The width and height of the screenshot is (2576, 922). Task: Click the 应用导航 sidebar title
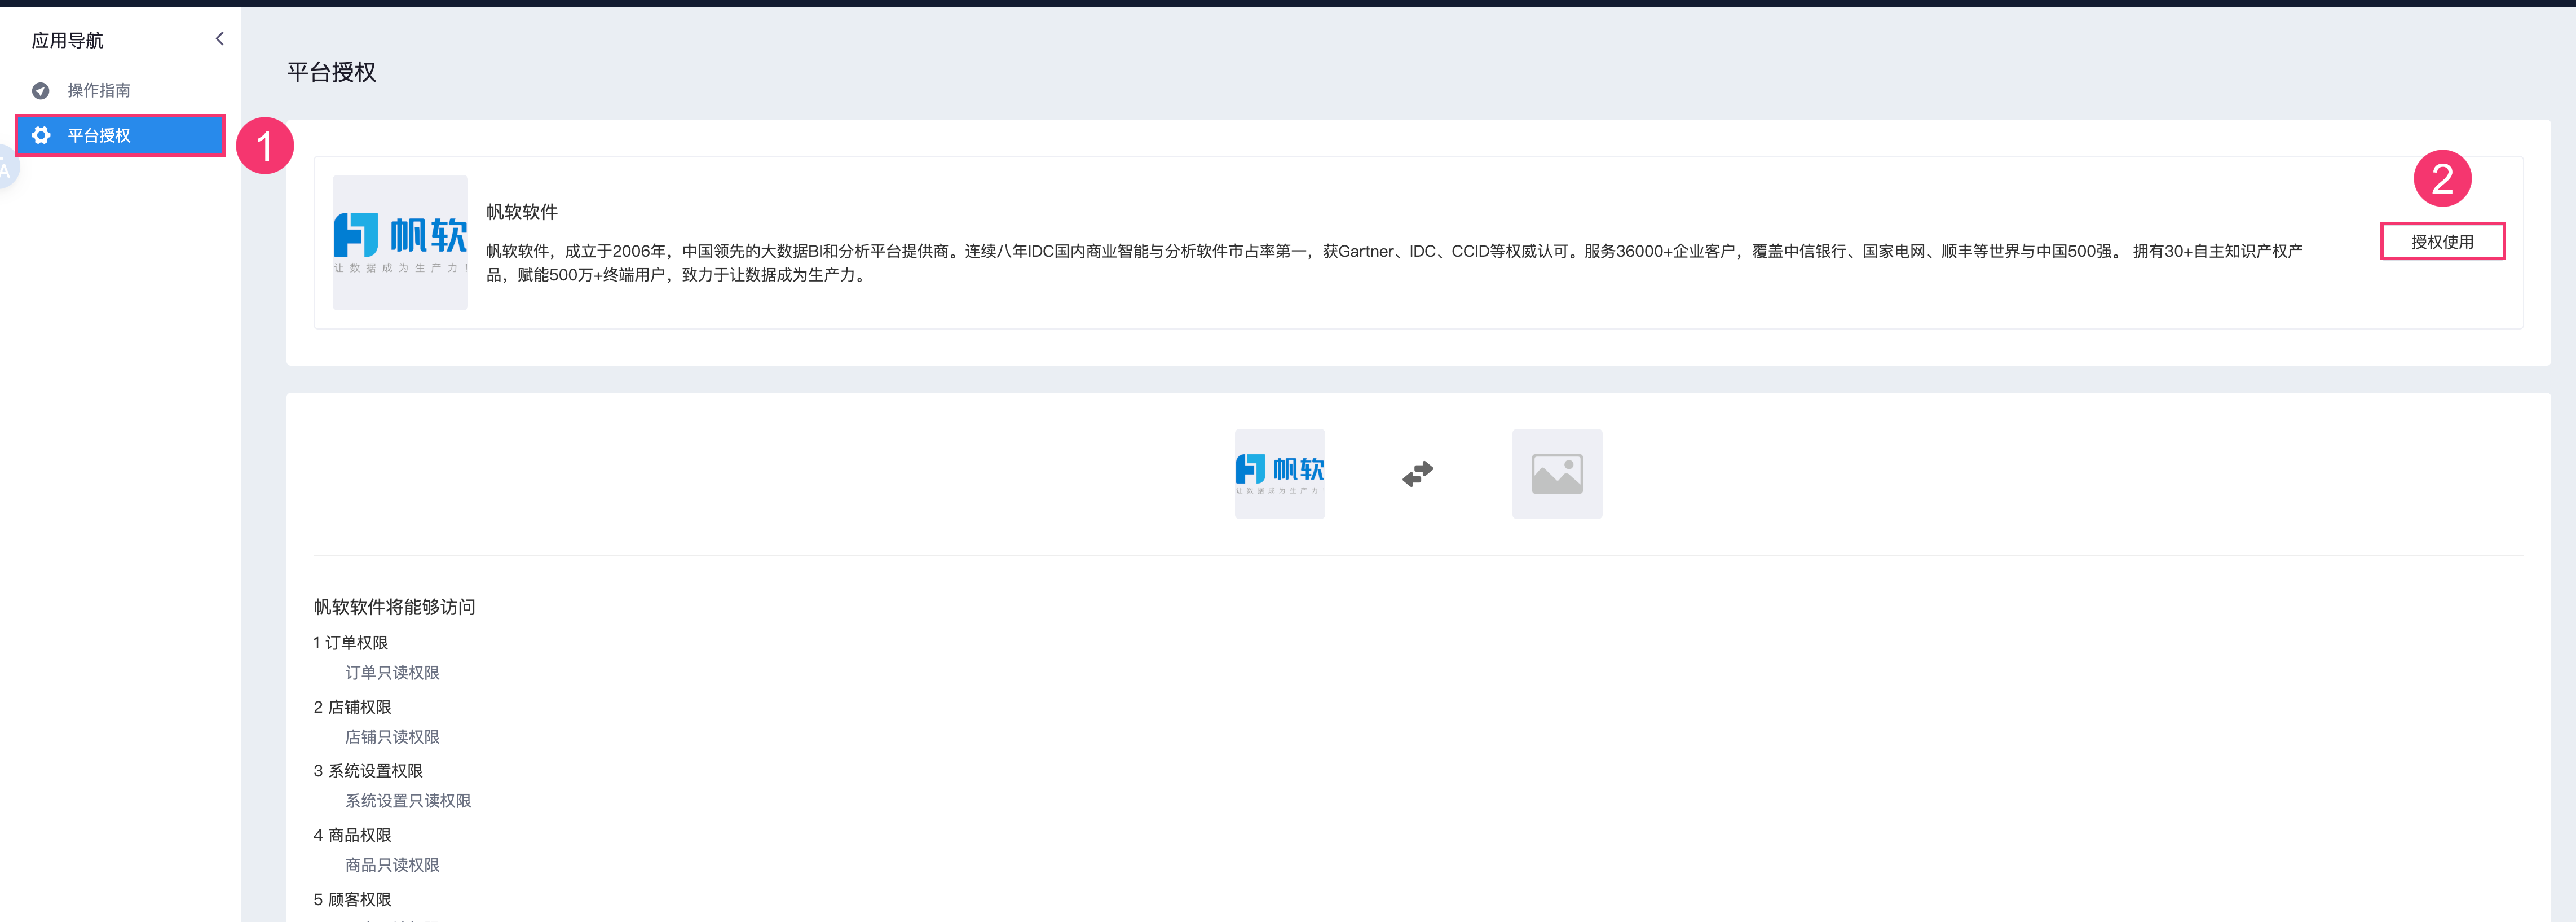coord(68,40)
